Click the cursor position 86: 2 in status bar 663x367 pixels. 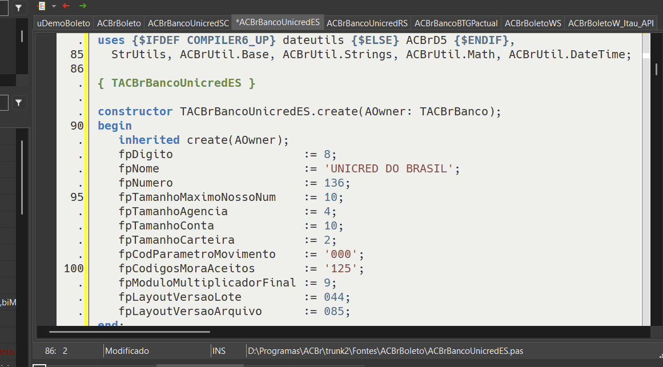pos(56,351)
